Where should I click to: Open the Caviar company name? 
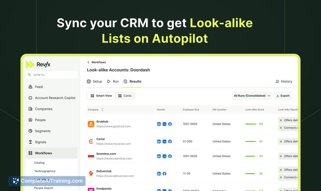(101, 139)
